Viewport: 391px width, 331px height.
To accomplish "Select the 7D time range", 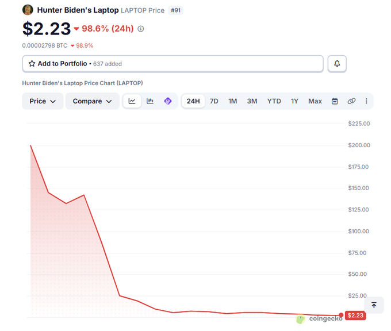I will pyautogui.click(x=214, y=101).
